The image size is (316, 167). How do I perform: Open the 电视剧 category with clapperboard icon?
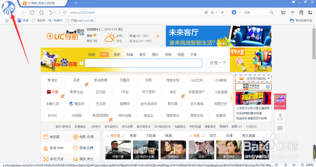pyautogui.click(x=52, y=137)
